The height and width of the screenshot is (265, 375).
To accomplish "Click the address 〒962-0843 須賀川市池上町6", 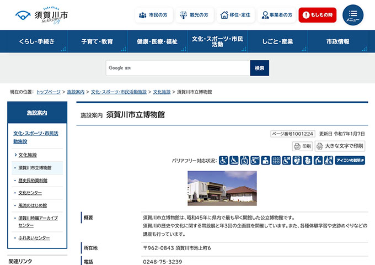I will tap(176, 248).
